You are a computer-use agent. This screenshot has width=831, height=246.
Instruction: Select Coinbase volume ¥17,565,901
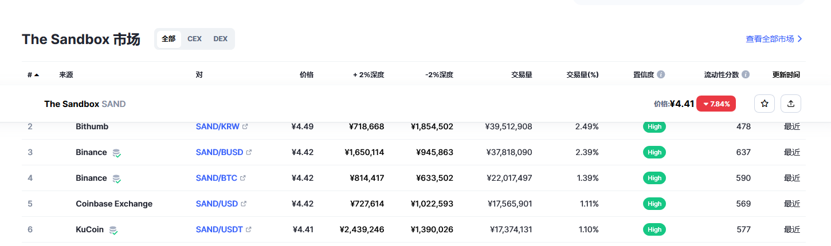point(510,204)
